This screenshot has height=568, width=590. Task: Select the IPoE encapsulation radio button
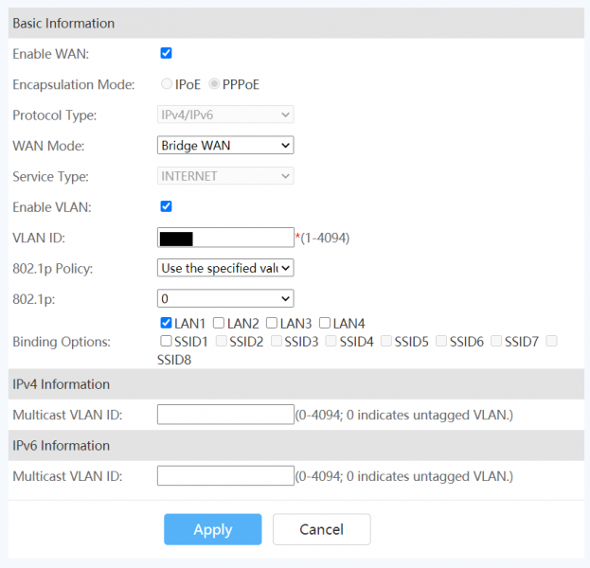coord(167,84)
